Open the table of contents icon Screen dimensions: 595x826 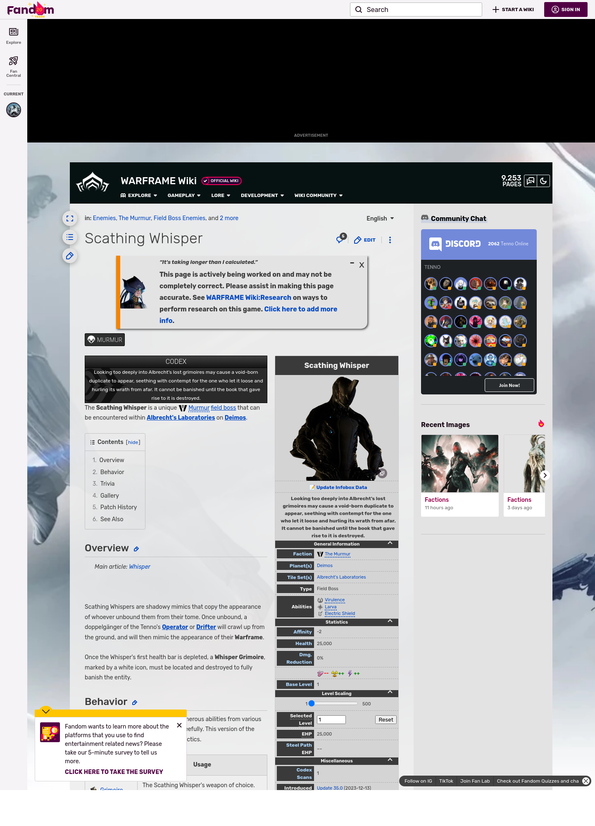[70, 237]
